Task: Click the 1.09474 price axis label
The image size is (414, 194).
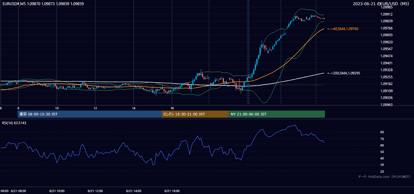Action: (387, 56)
